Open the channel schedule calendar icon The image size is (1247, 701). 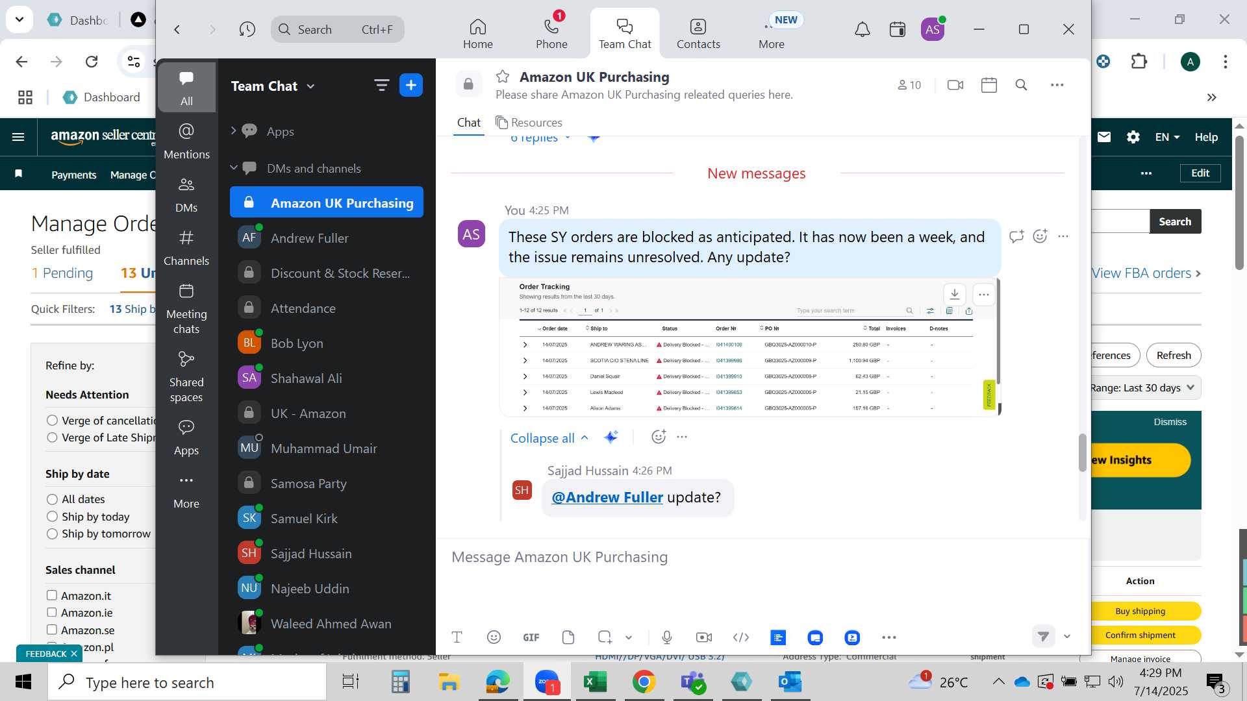point(989,85)
